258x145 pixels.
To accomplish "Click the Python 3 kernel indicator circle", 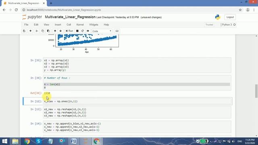I will point(235,25).
